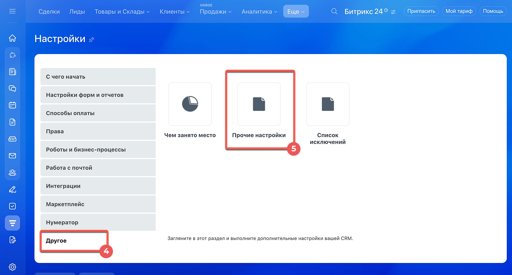
Task: Go to the home icon in sidebar
Action: (12, 38)
